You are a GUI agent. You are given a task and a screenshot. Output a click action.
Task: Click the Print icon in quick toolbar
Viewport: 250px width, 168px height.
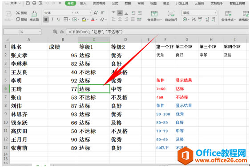coord(34,3)
